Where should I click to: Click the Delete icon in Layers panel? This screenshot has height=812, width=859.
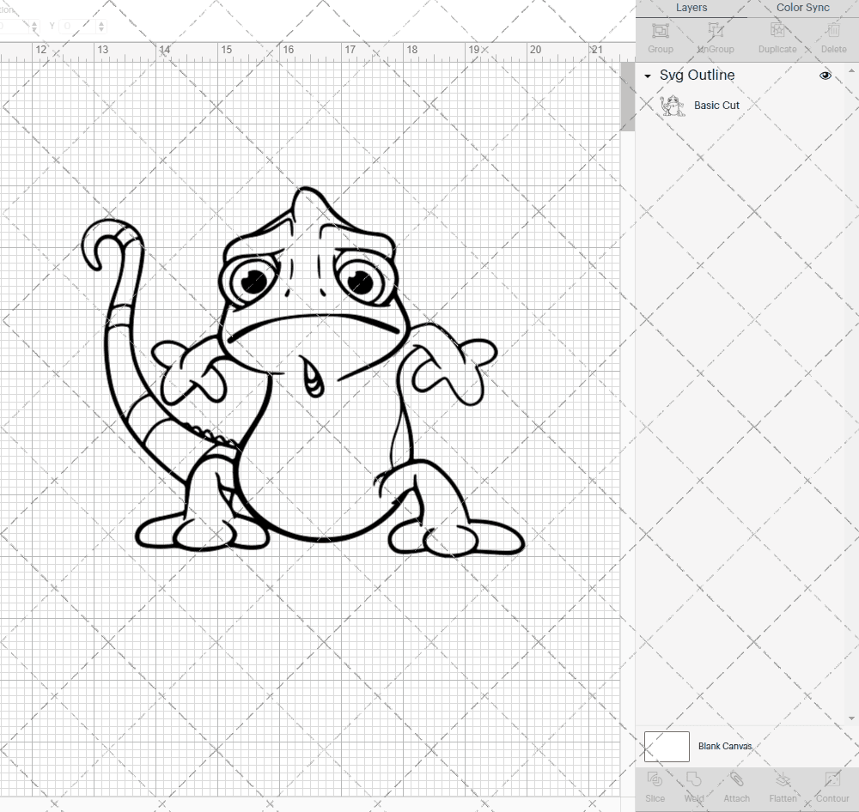tap(832, 32)
